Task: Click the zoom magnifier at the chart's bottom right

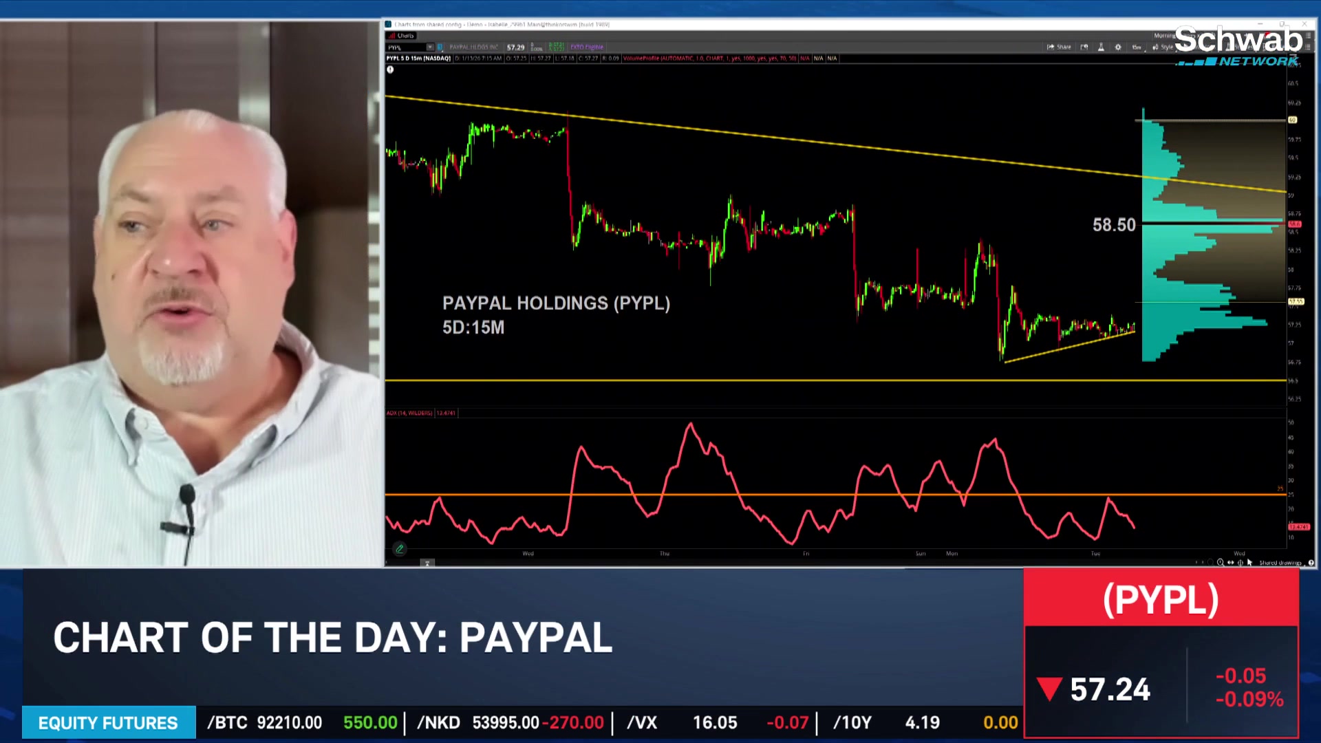Action: click(1221, 563)
